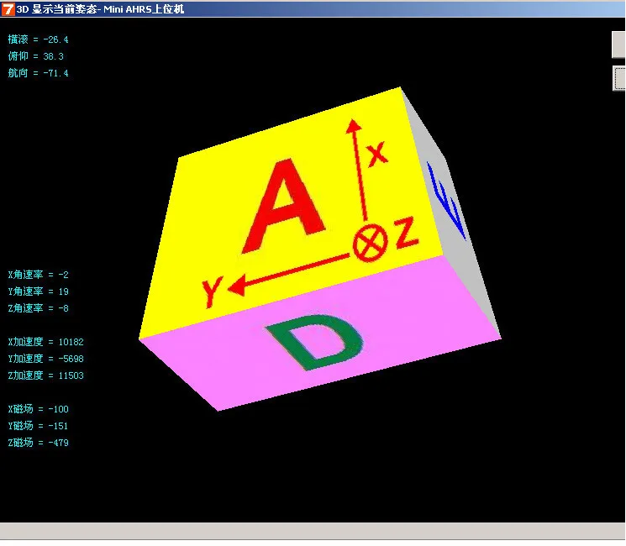Click the gray status bar at window bottom

coord(313,531)
